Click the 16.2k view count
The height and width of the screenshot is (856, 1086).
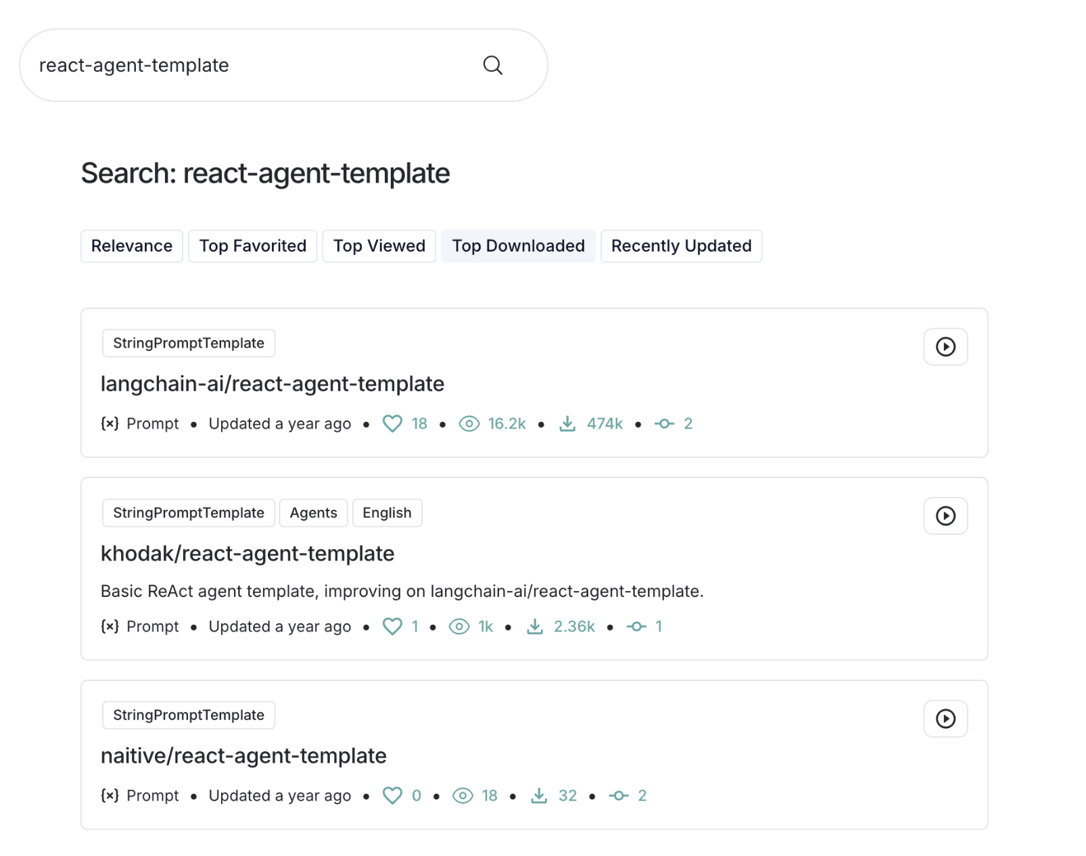tap(507, 424)
